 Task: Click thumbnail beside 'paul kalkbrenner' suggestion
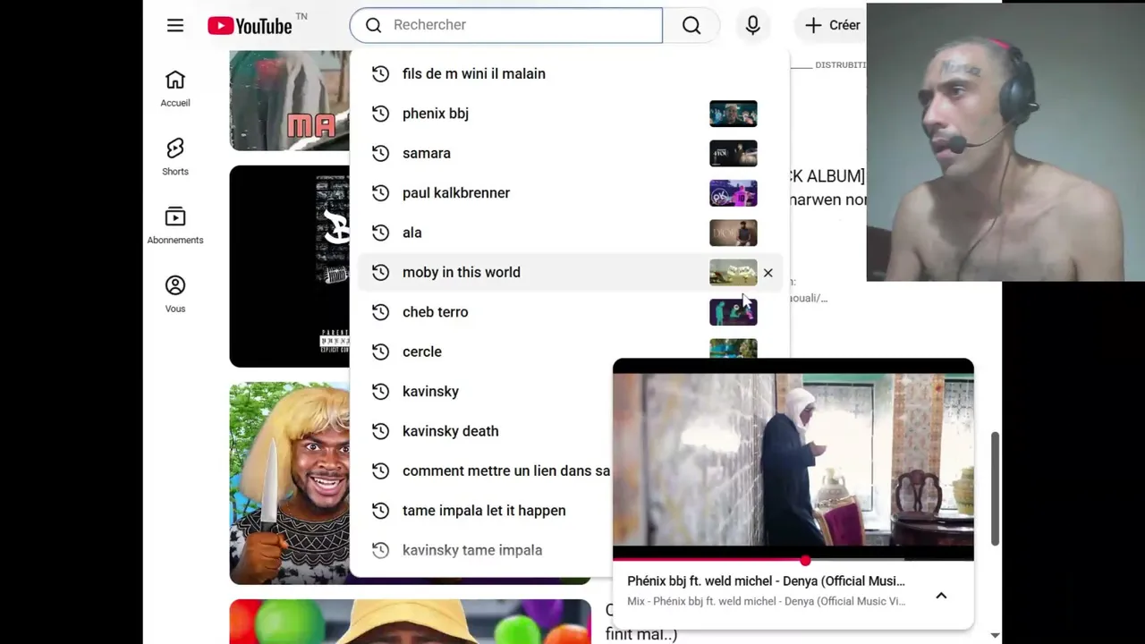pos(734,193)
